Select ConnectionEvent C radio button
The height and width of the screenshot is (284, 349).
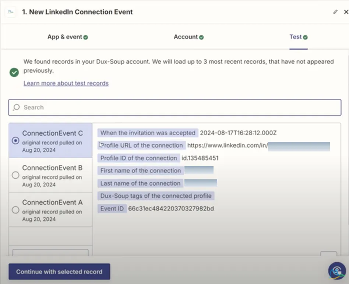click(15, 141)
